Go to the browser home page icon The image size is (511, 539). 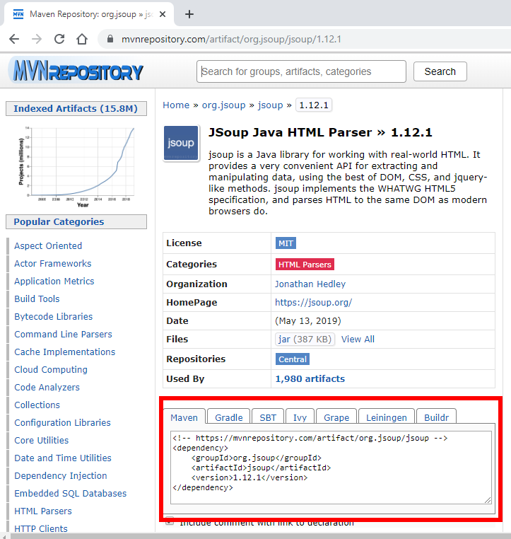[x=82, y=39]
